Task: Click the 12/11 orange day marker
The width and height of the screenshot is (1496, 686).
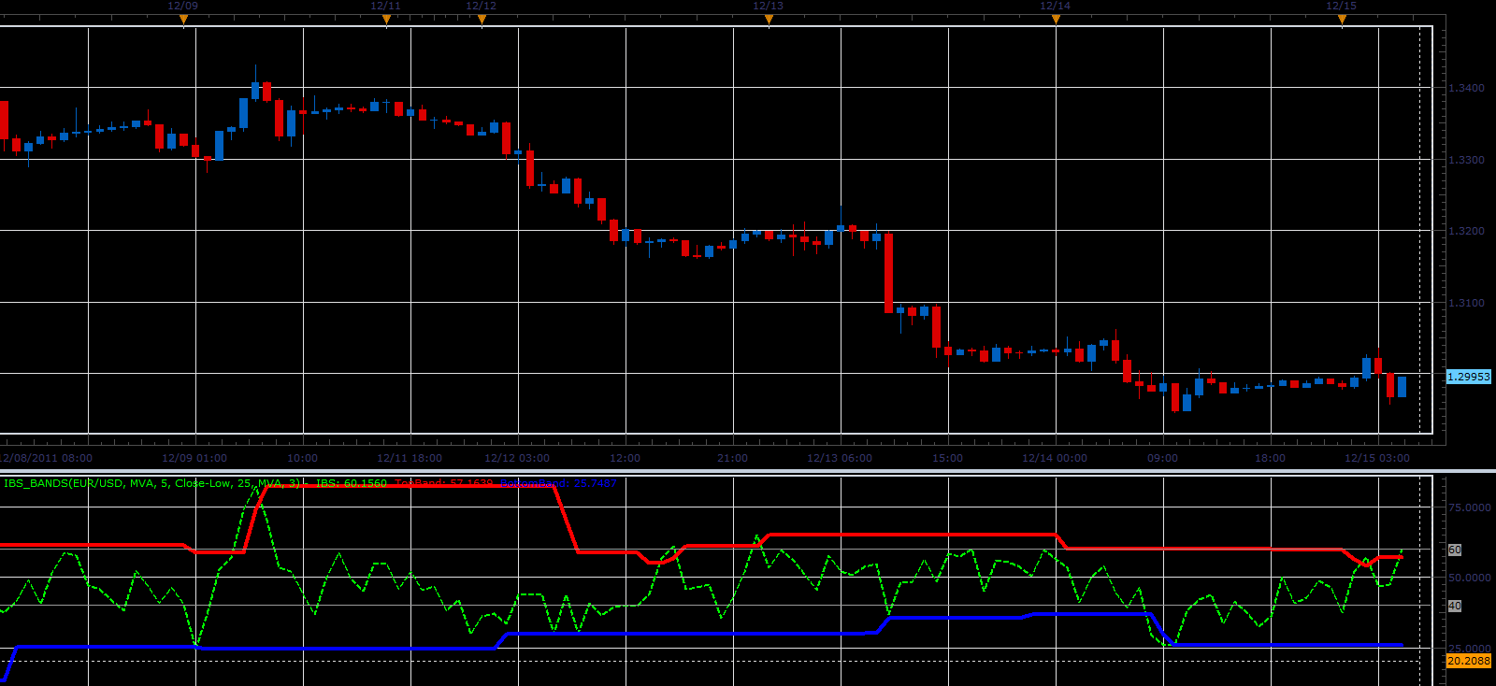Action: click(x=386, y=19)
